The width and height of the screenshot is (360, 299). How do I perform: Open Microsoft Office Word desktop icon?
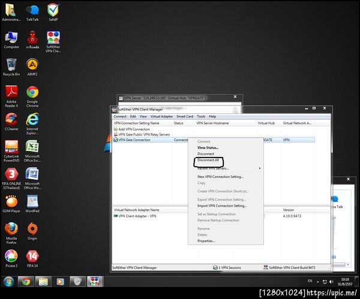point(32,179)
